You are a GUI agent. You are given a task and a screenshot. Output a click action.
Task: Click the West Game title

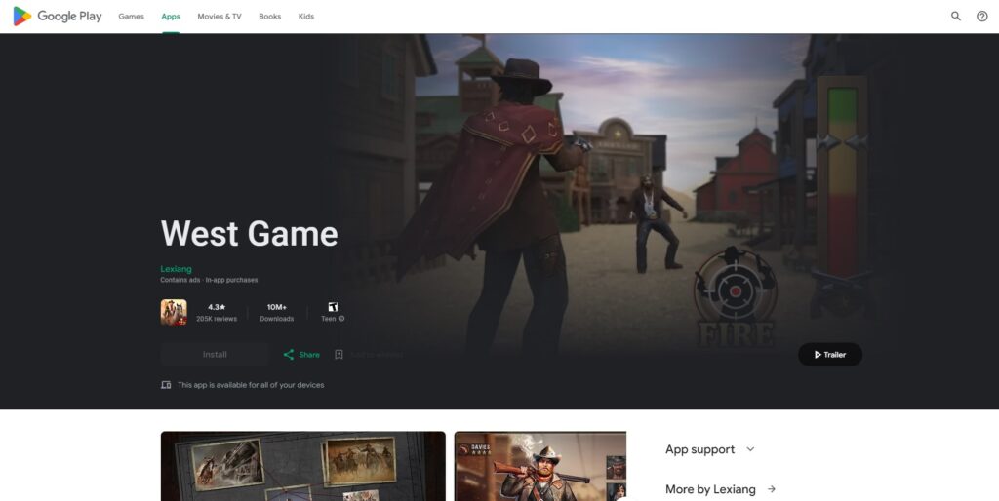(249, 234)
